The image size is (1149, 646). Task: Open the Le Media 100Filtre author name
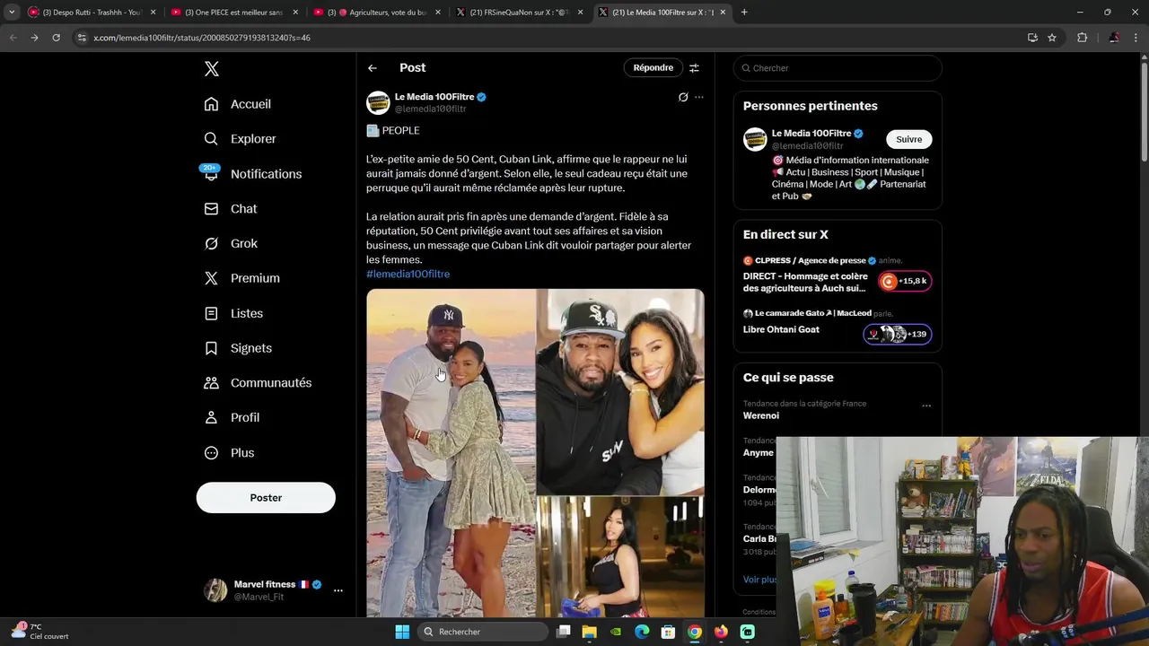tap(434, 97)
